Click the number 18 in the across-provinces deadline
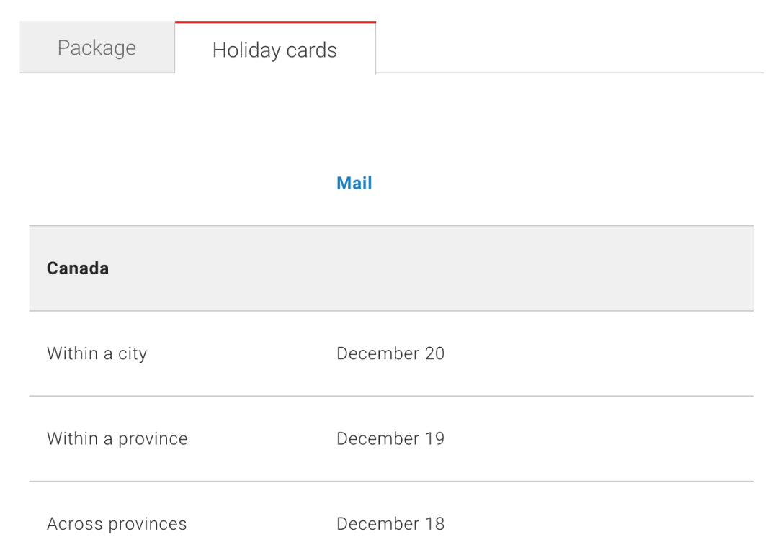The height and width of the screenshot is (560, 778). (434, 524)
